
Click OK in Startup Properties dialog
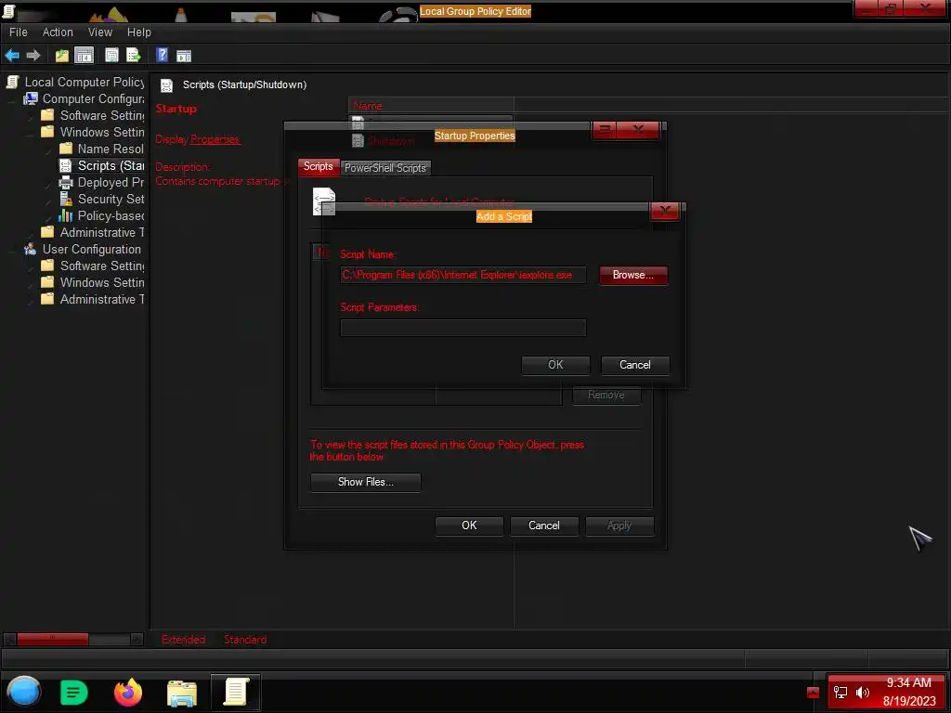point(469,525)
